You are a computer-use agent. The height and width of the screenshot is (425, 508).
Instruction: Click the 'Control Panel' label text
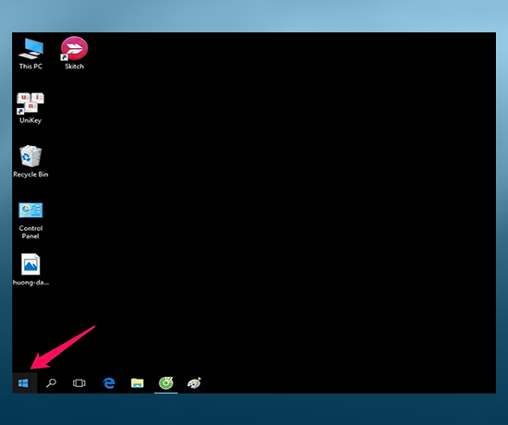pyautogui.click(x=30, y=232)
